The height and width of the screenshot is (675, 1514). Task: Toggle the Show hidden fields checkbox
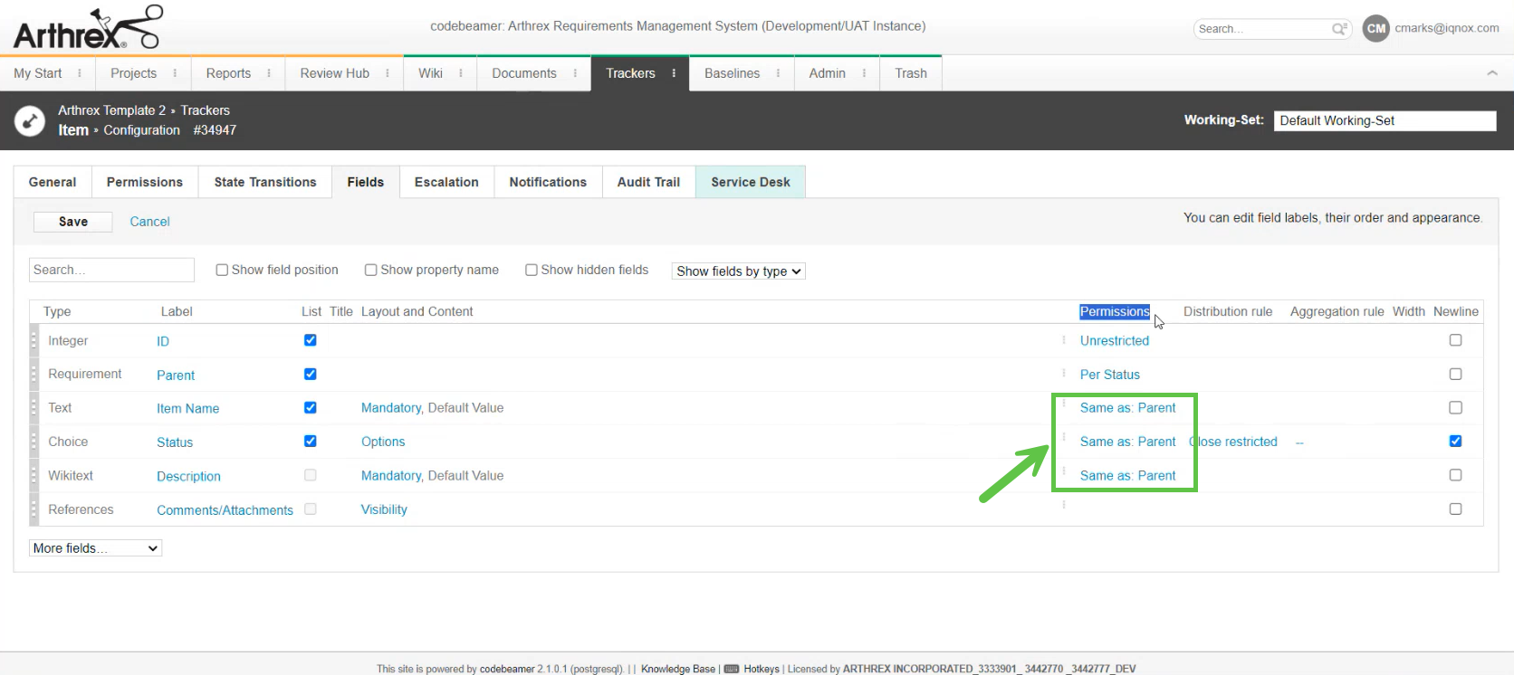532,270
